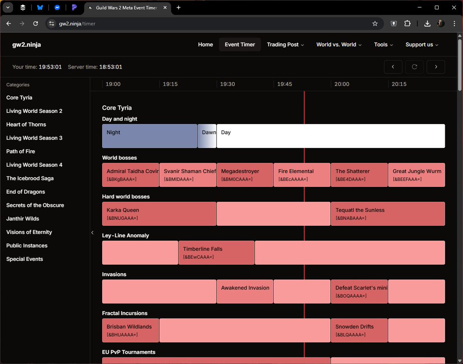Expand the Support us menu

[422, 45]
